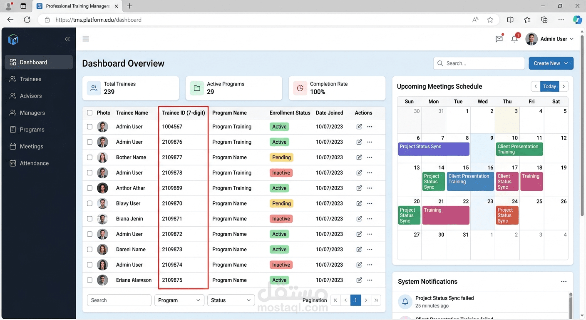The width and height of the screenshot is (586, 320).
Task: Open the Programs section
Action: point(39,130)
